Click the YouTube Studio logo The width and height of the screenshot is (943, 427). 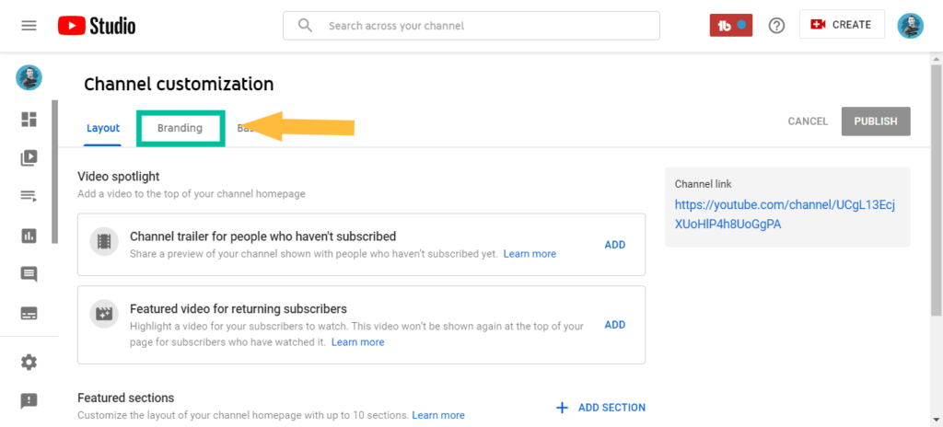tap(97, 26)
